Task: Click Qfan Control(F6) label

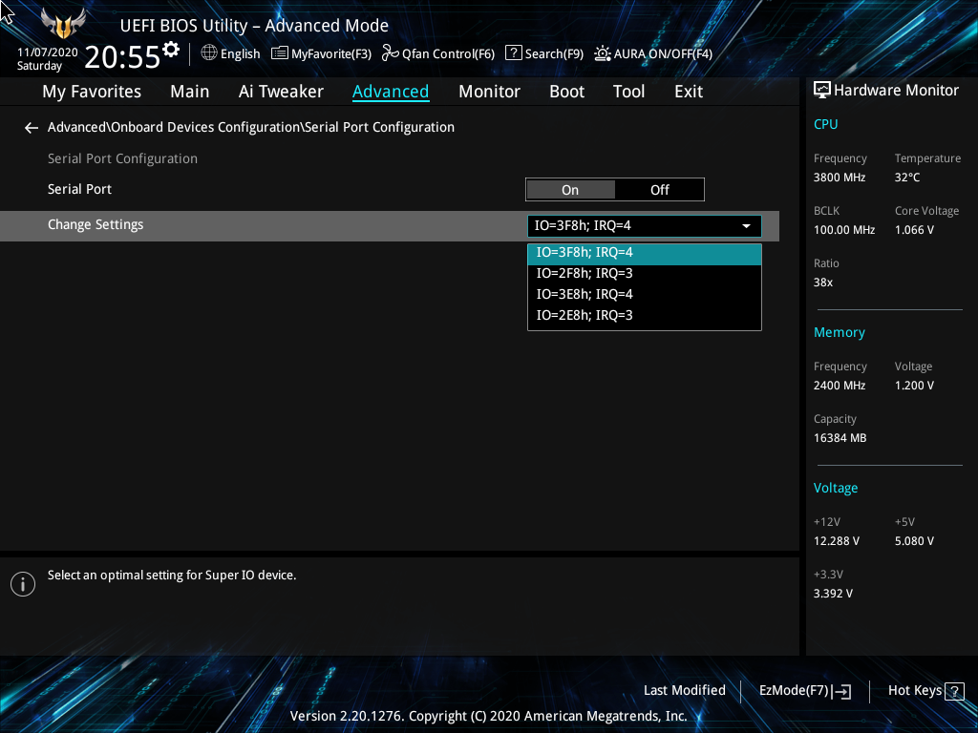Action: click(x=448, y=53)
